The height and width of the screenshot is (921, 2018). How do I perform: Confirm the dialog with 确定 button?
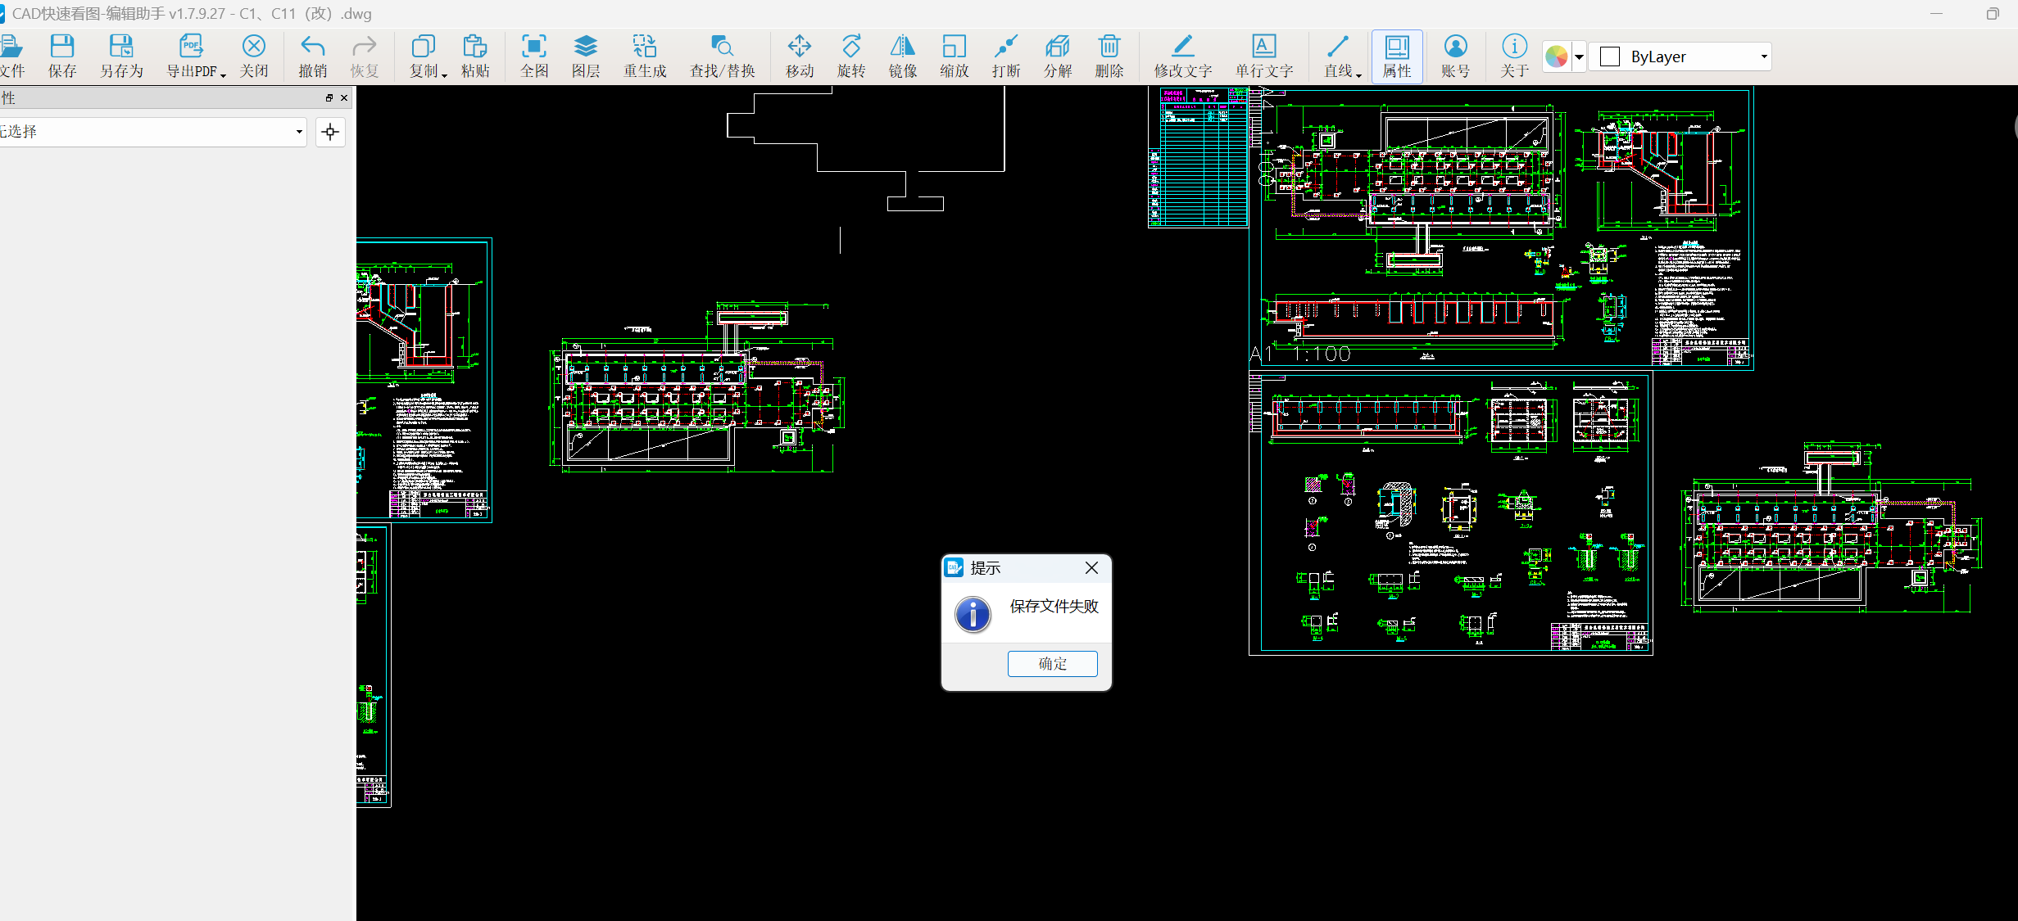pyautogui.click(x=1052, y=663)
